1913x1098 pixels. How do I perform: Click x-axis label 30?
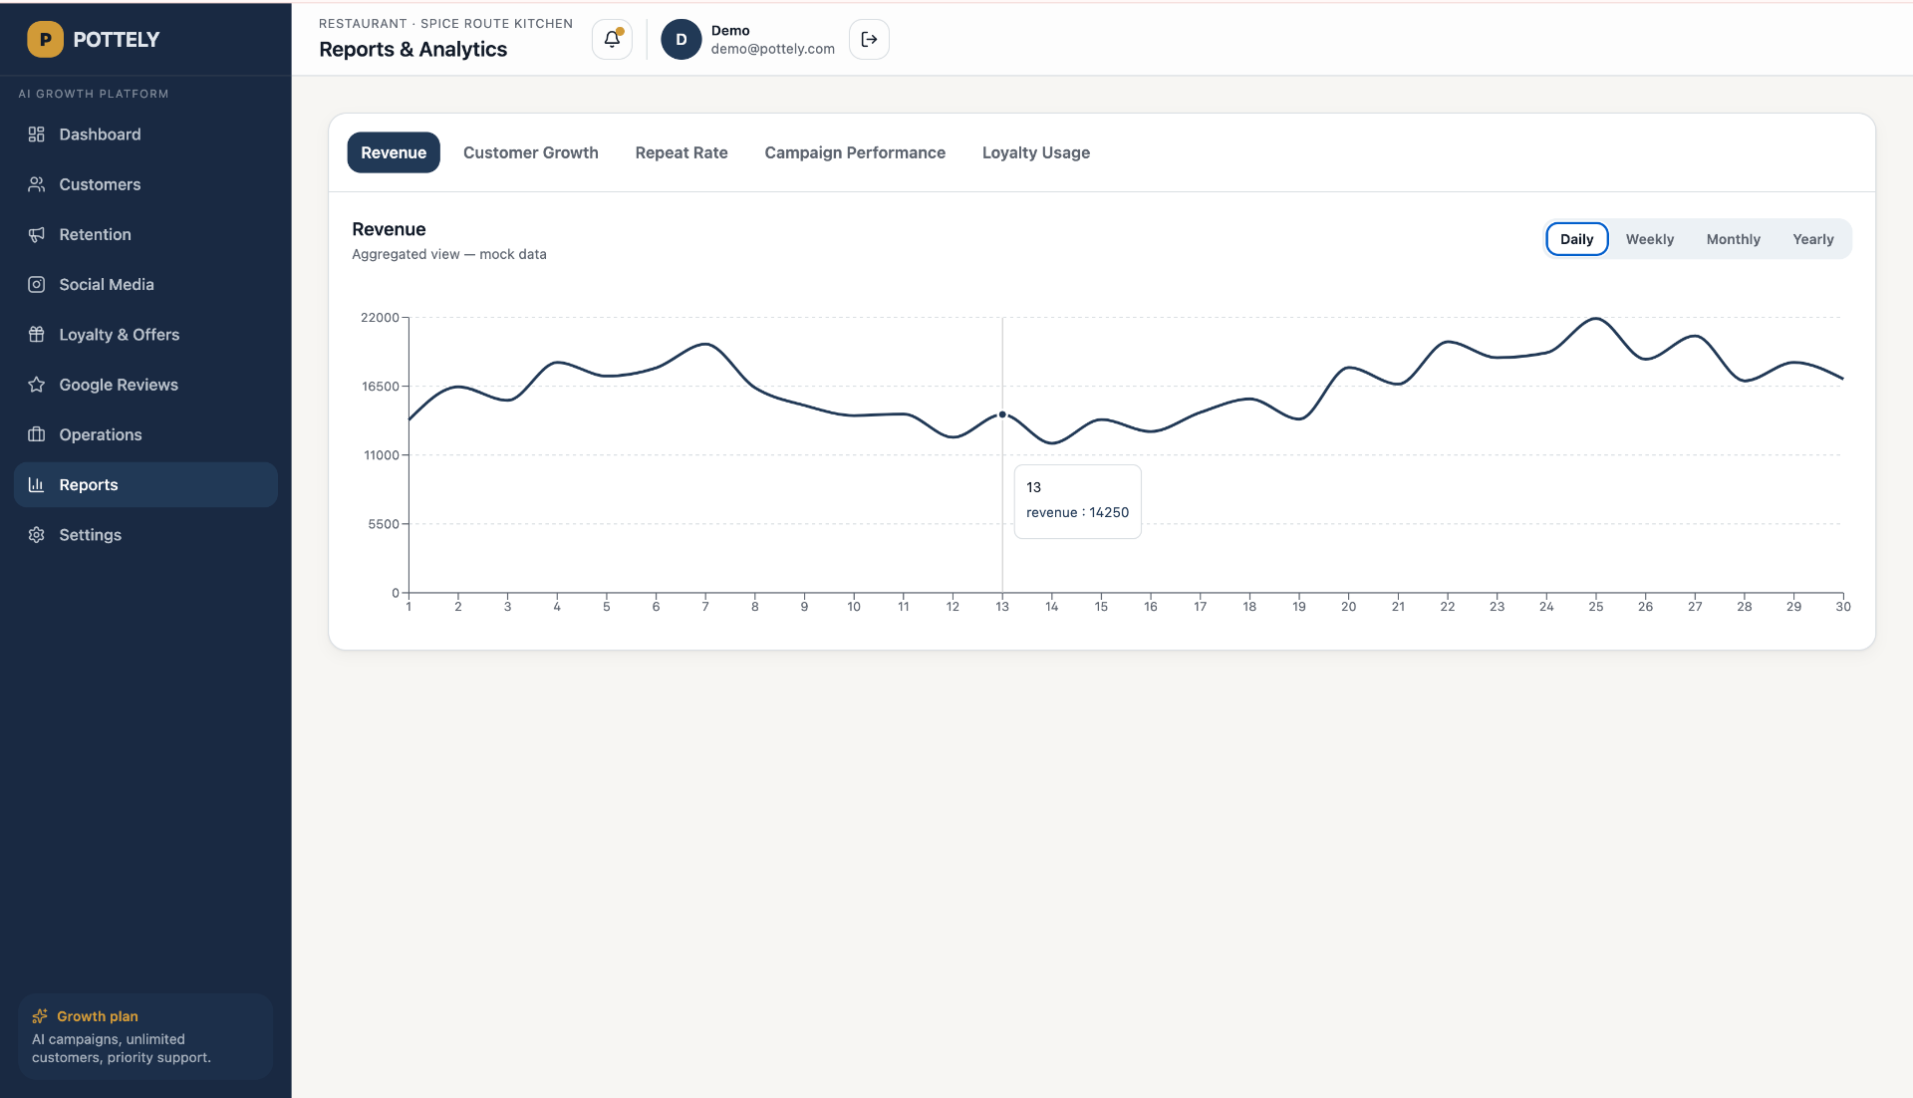pos(1843,607)
